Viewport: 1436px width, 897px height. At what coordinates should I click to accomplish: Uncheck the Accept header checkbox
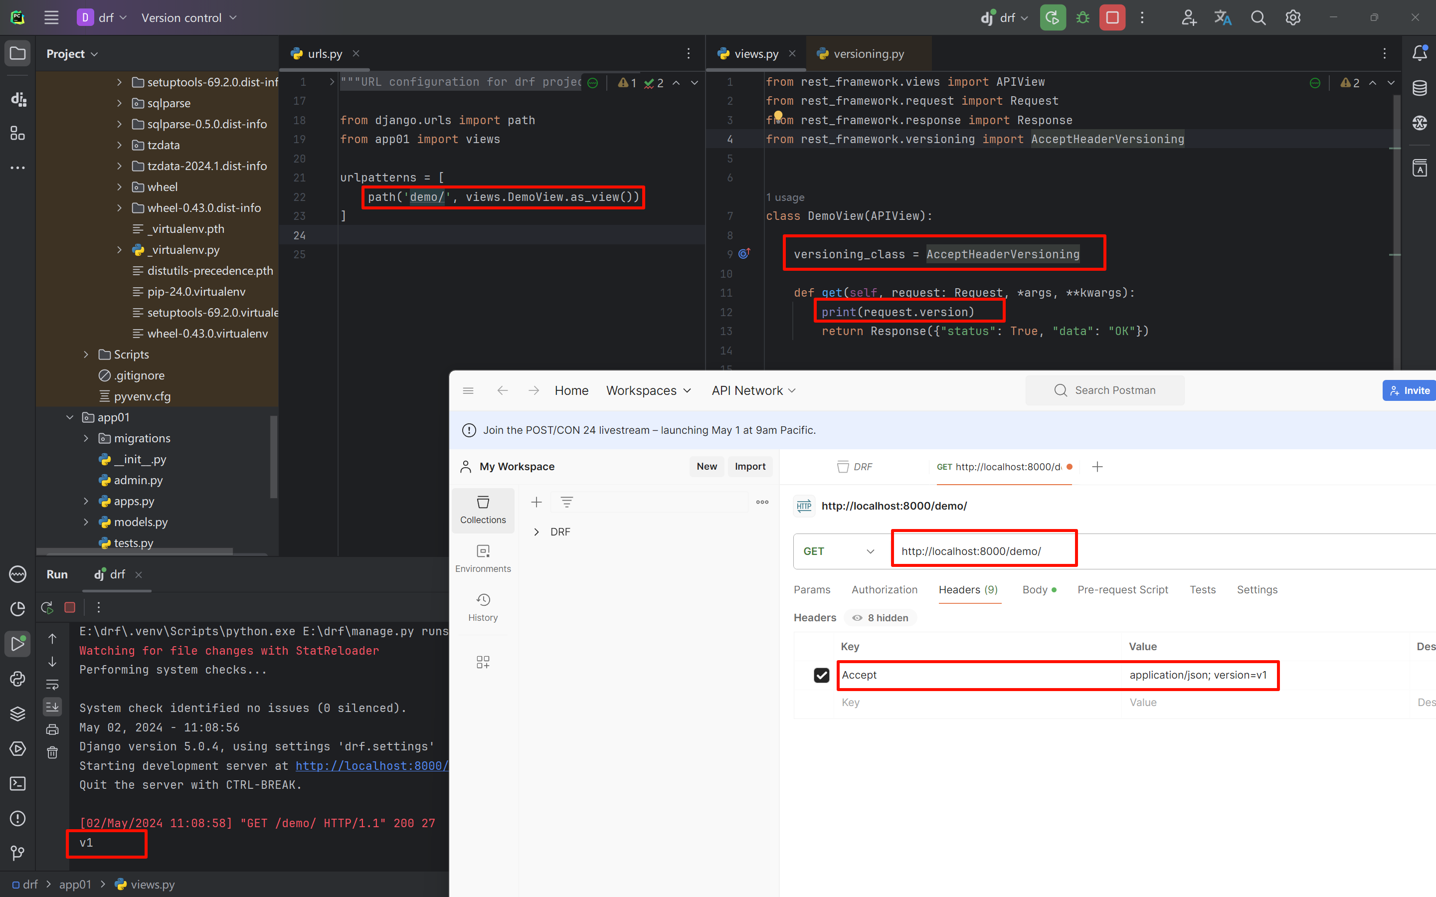click(821, 675)
